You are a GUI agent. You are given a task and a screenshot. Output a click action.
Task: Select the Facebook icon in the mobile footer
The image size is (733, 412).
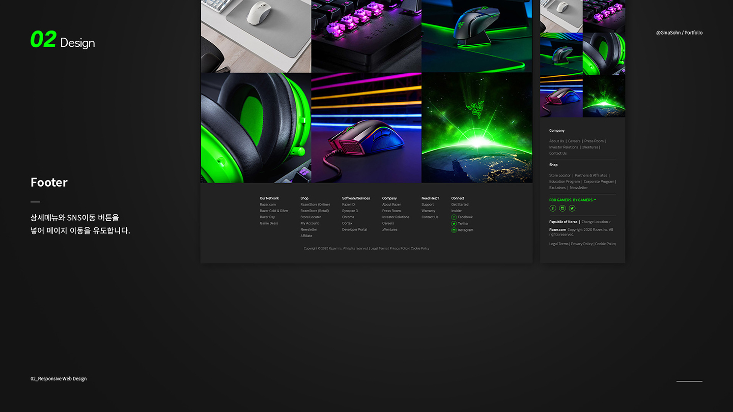(553, 209)
